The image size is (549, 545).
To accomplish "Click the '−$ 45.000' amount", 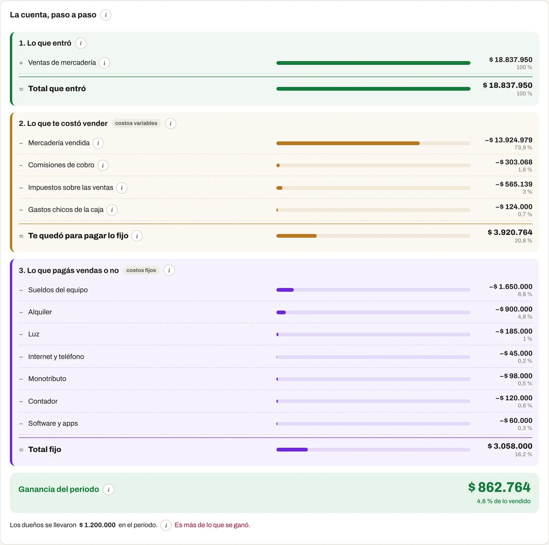I will coord(516,353).
